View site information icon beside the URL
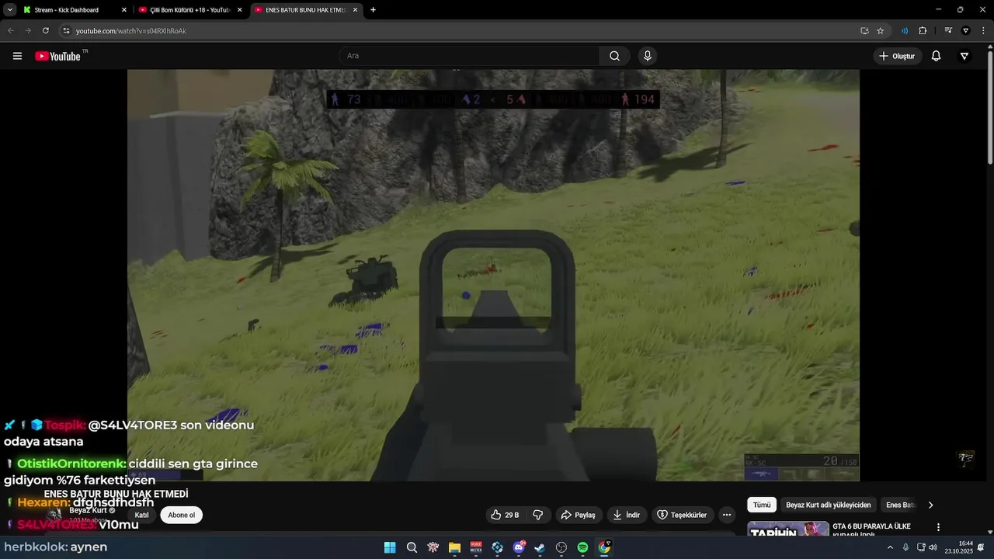Viewport: 994px width, 559px height. coord(66,30)
